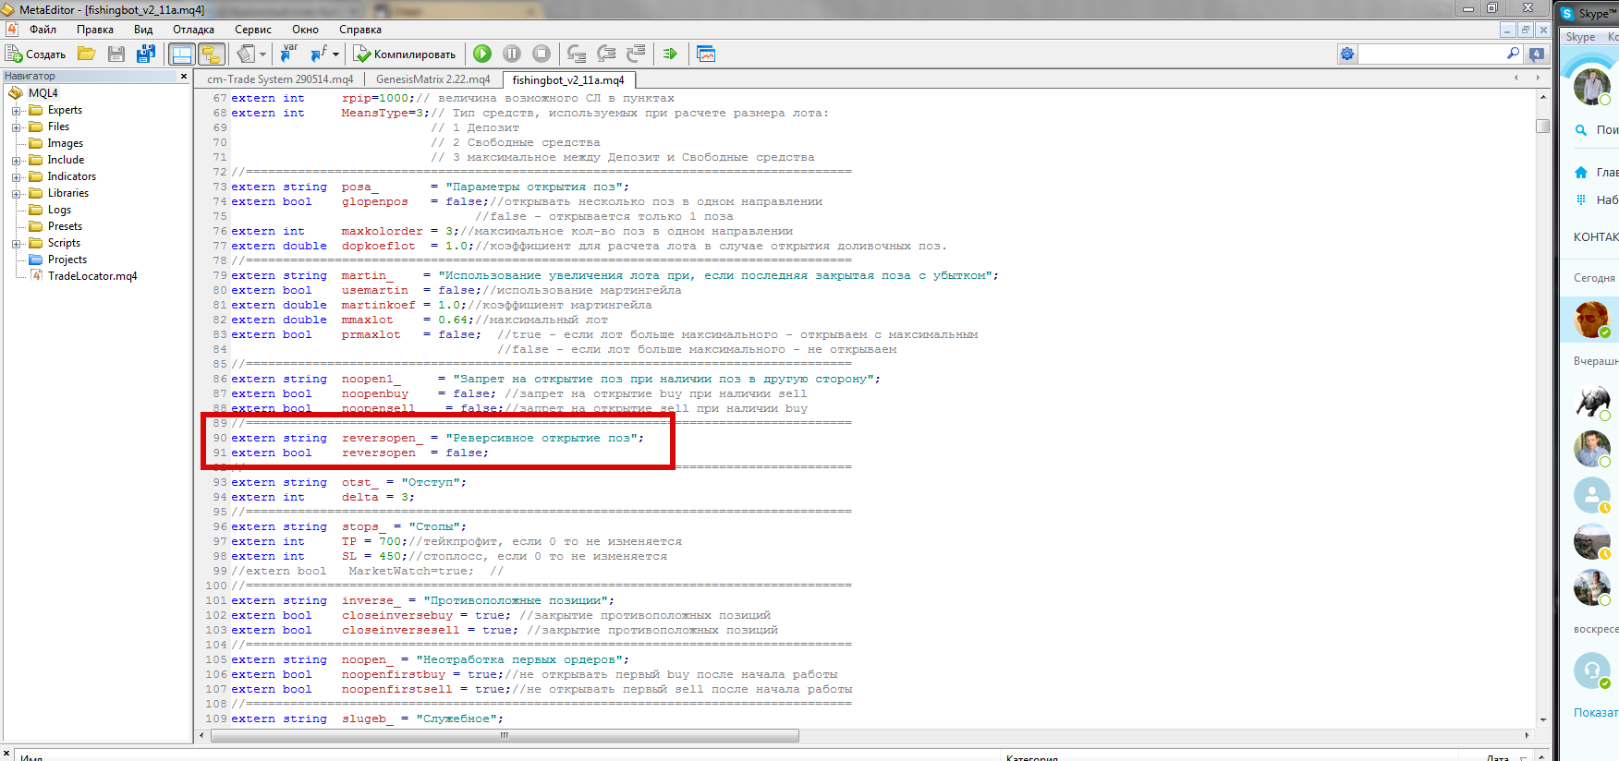Click the stop debugging icon

point(542,54)
